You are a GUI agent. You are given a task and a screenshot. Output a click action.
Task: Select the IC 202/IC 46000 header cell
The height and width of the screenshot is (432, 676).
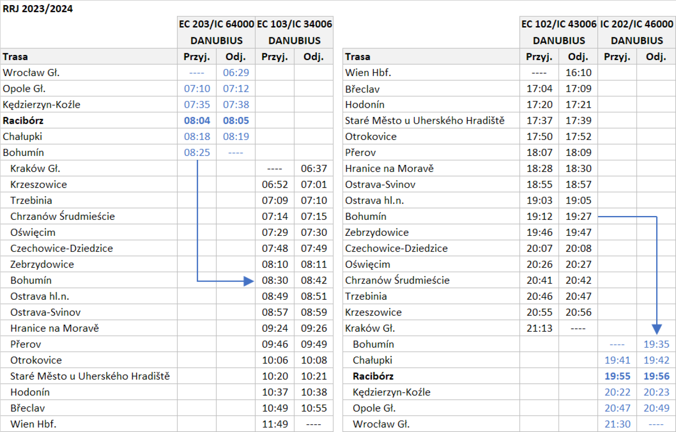coord(637,24)
